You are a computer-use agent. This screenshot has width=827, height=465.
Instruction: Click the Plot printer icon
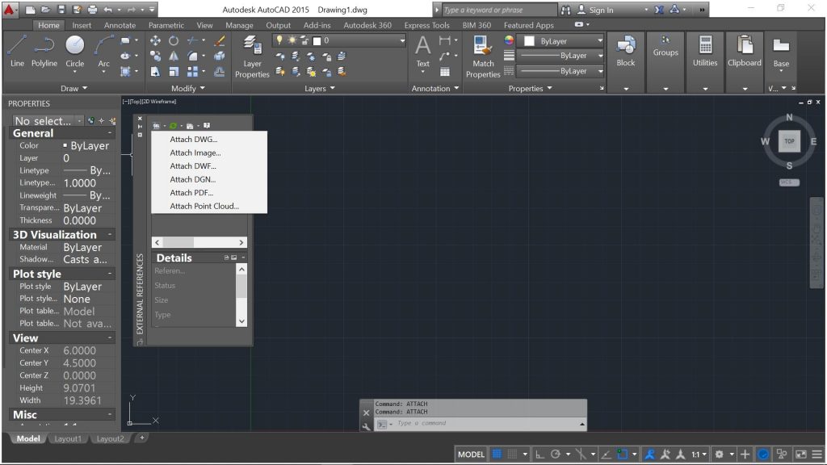click(x=92, y=10)
